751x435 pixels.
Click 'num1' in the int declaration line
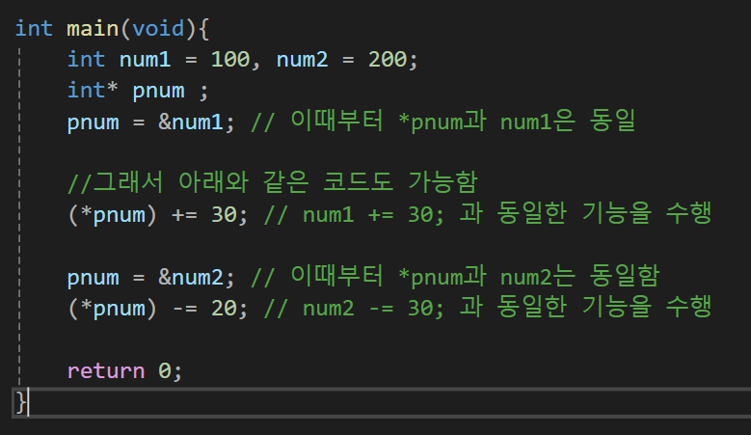tap(146, 60)
